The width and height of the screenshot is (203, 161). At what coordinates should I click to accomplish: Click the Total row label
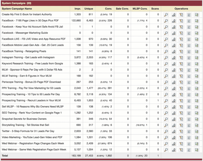(x=5, y=156)
